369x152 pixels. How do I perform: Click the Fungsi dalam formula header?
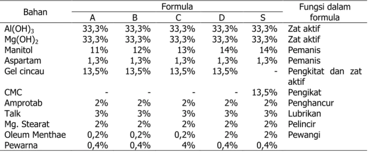point(325,12)
